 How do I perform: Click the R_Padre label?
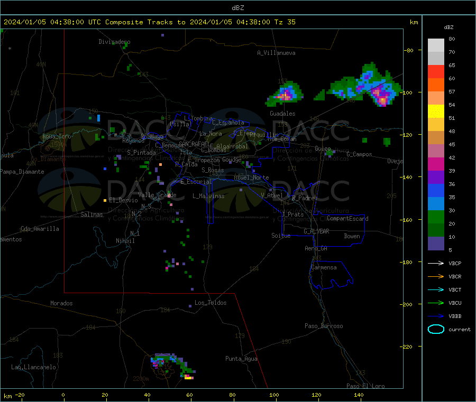[303, 198]
